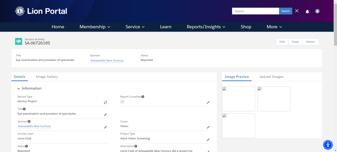Click the Copy button
Viewport: 337px width, 152px height.
(295, 42)
